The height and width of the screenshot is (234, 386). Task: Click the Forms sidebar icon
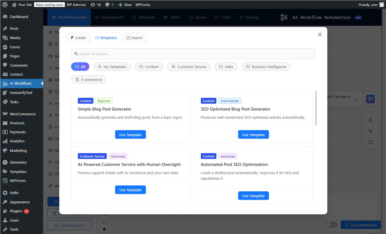pos(5,47)
